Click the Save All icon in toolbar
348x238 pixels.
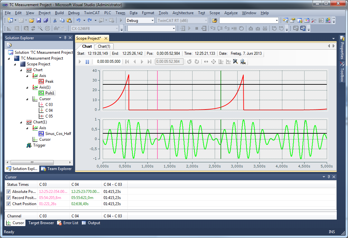(45, 20)
